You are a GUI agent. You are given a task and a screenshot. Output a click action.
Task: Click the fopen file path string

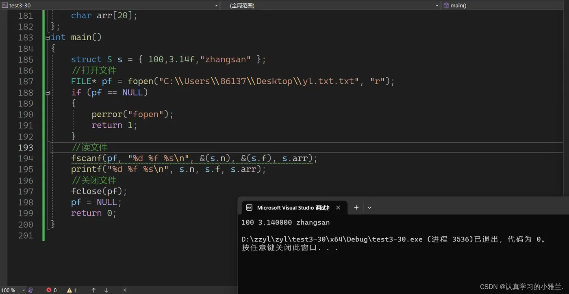[259, 81]
